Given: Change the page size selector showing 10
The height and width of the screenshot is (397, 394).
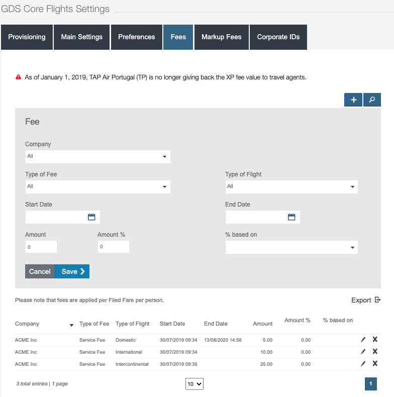Looking at the screenshot, I should (194, 384).
